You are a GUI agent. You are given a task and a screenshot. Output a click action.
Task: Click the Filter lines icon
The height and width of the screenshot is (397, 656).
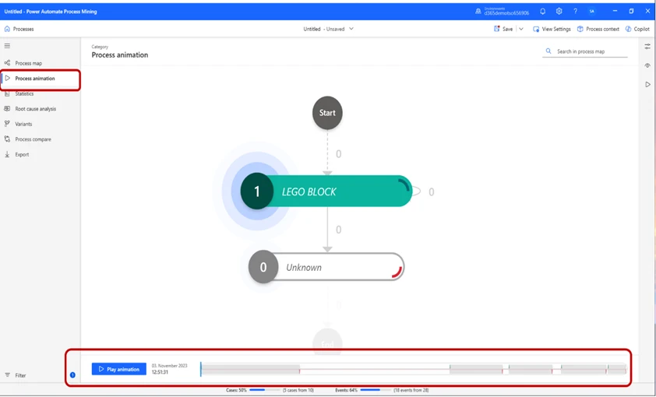coord(7,375)
